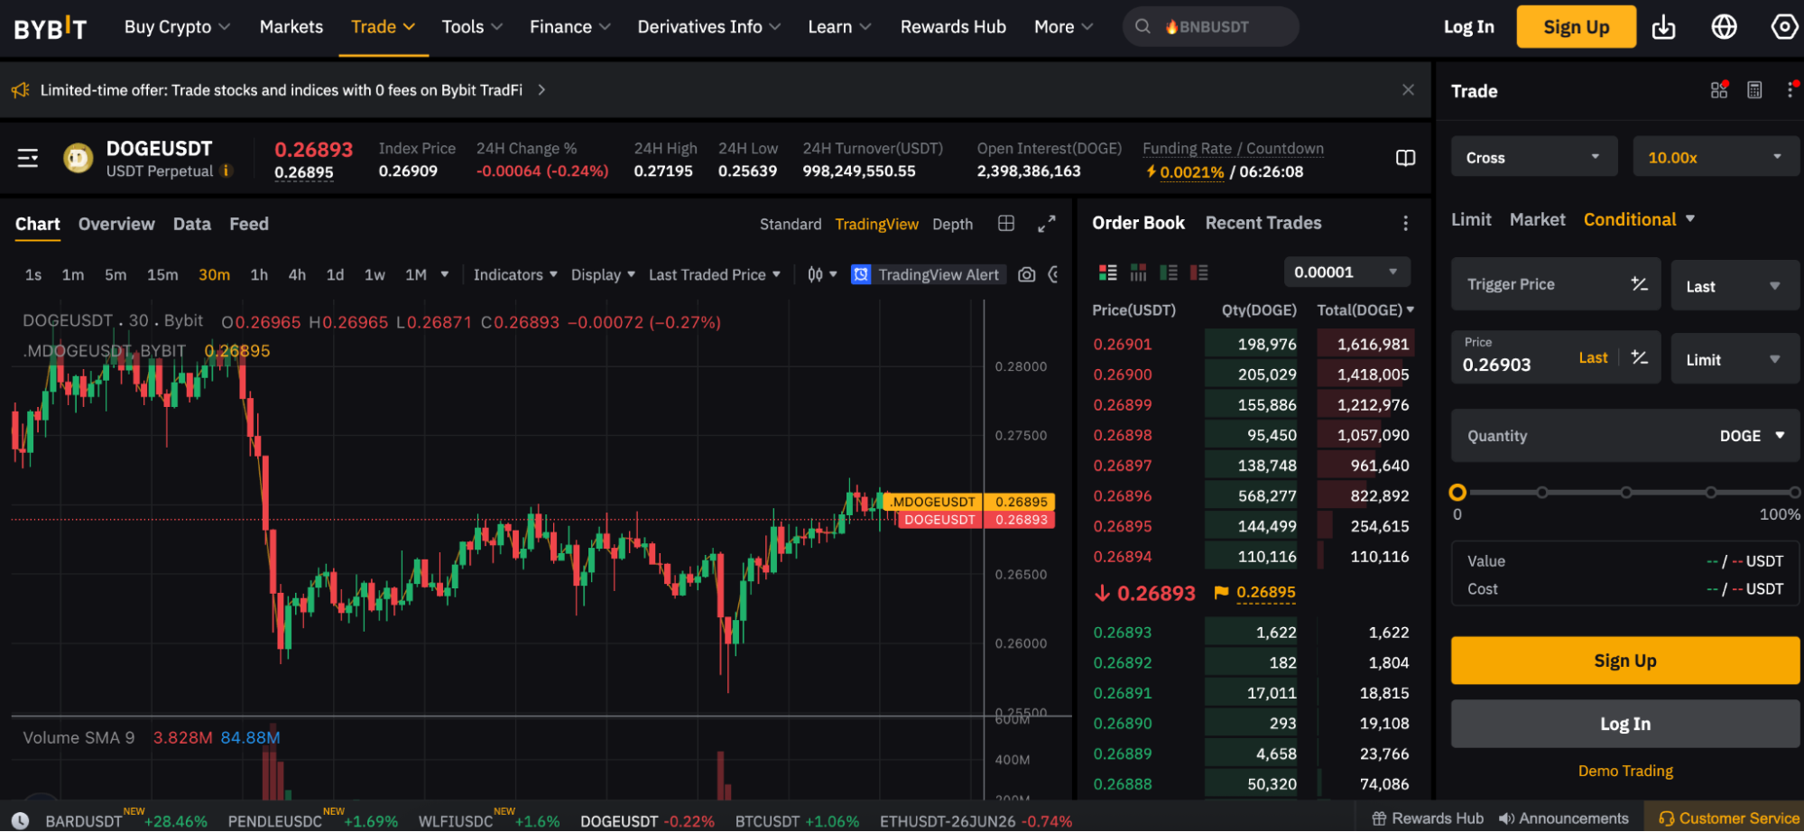Open the Indicators dropdown
1804x832 pixels.
click(515, 274)
